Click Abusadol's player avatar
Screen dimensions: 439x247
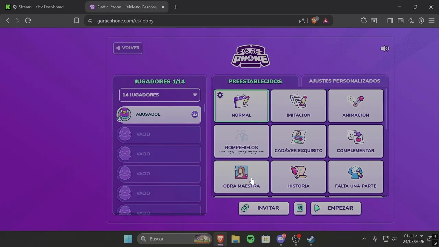click(124, 115)
